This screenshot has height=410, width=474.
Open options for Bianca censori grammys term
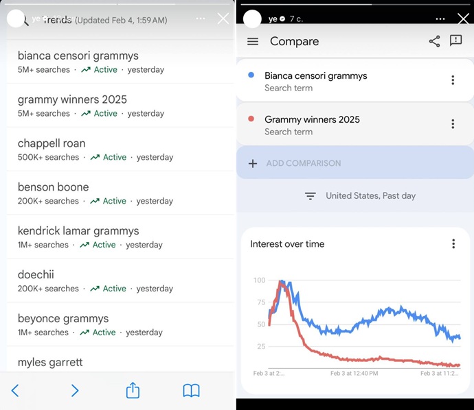pyautogui.click(x=453, y=80)
